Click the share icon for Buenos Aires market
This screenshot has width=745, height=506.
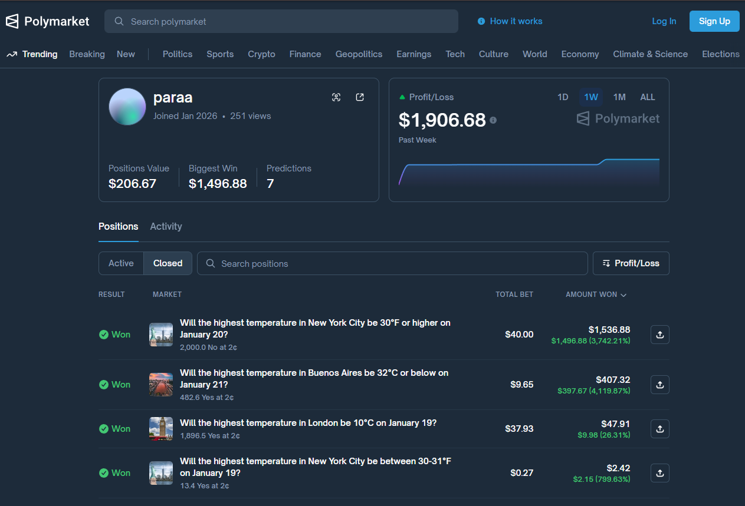pyautogui.click(x=659, y=385)
